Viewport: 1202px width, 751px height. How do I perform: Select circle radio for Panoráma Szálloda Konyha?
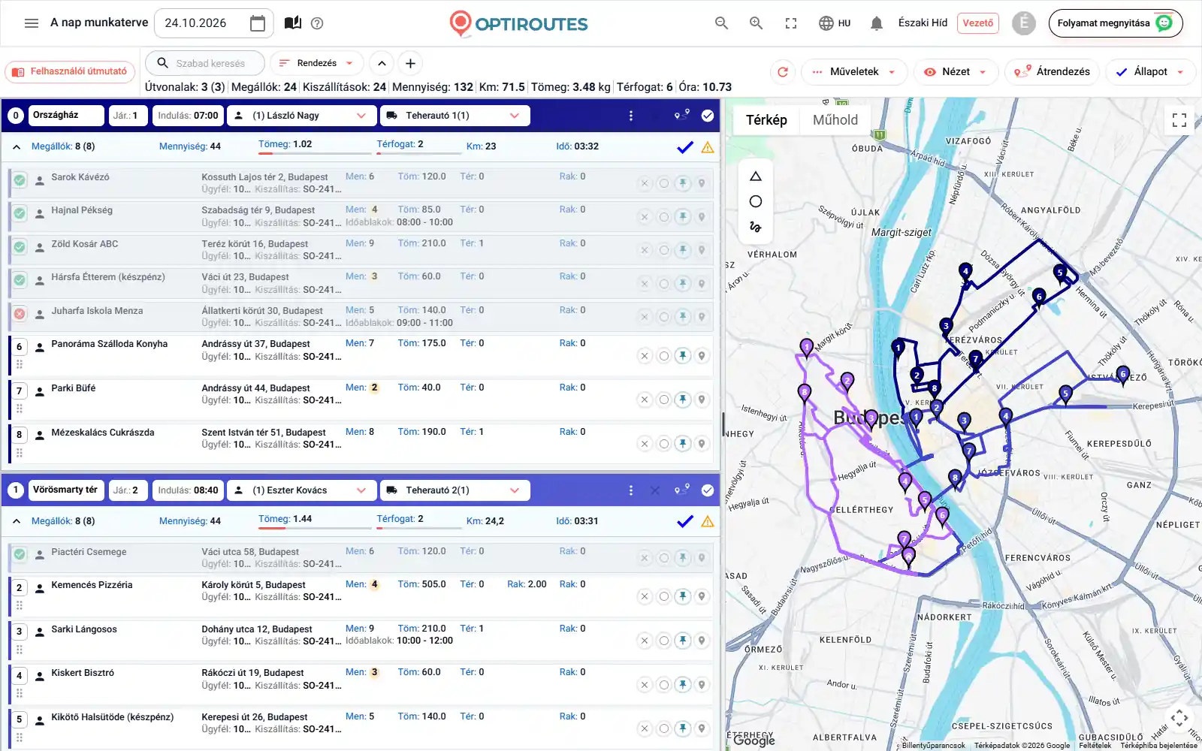[663, 356]
